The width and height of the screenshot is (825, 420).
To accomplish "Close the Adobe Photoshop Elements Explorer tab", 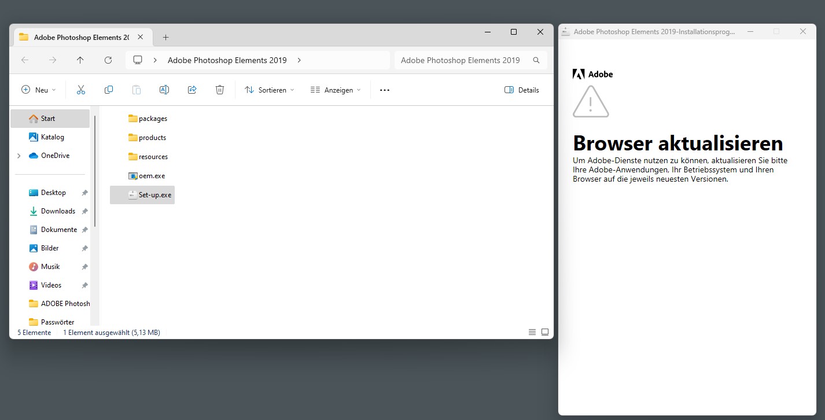I will coord(140,38).
